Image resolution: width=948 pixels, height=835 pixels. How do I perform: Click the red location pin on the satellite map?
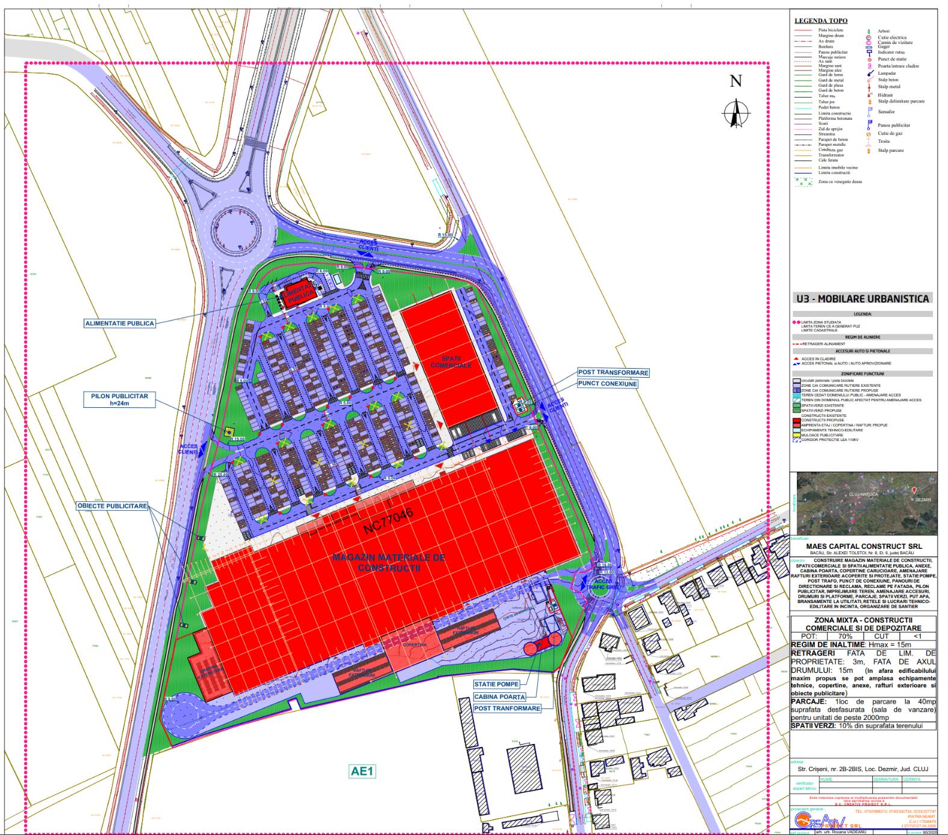coord(914,491)
